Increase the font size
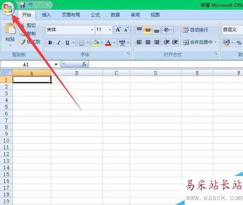Screen dimensions: 243x205 click(x=118, y=30)
